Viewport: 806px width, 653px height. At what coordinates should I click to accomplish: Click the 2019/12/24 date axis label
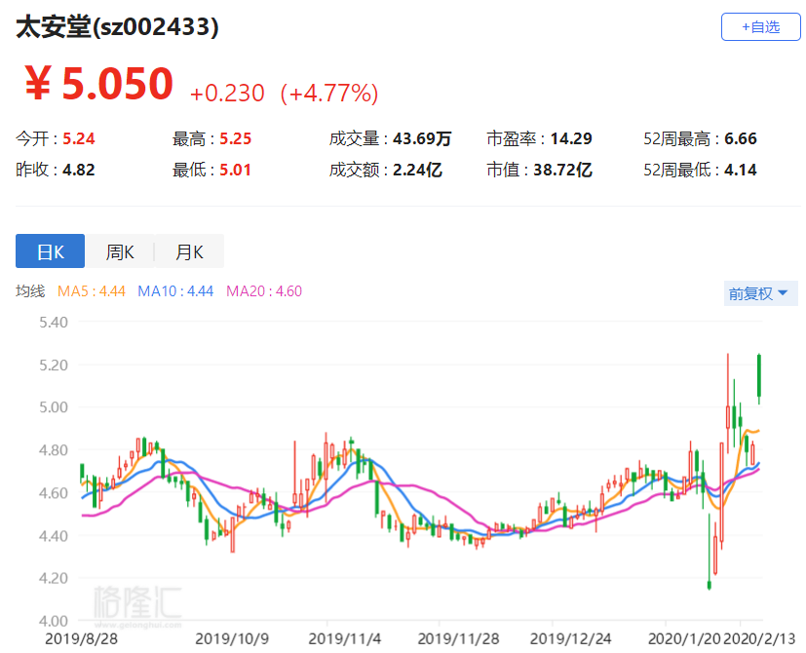(571, 639)
